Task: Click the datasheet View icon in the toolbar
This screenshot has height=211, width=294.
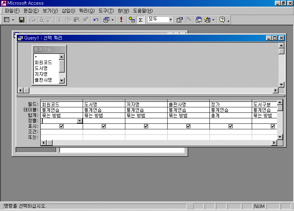Action: 7,20
